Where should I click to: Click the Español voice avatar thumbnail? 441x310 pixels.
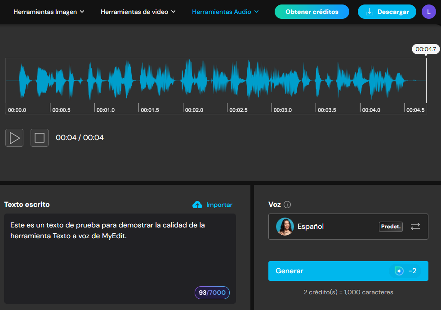[x=285, y=226]
